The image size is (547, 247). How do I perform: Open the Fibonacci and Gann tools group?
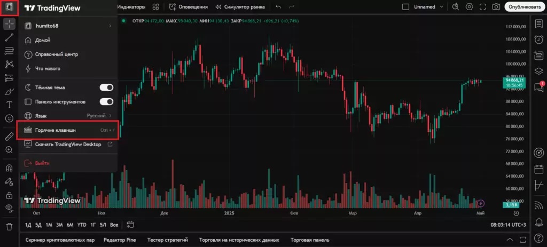(x=10, y=51)
